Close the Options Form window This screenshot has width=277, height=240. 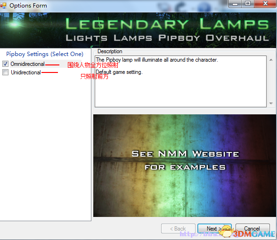[265, 4]
